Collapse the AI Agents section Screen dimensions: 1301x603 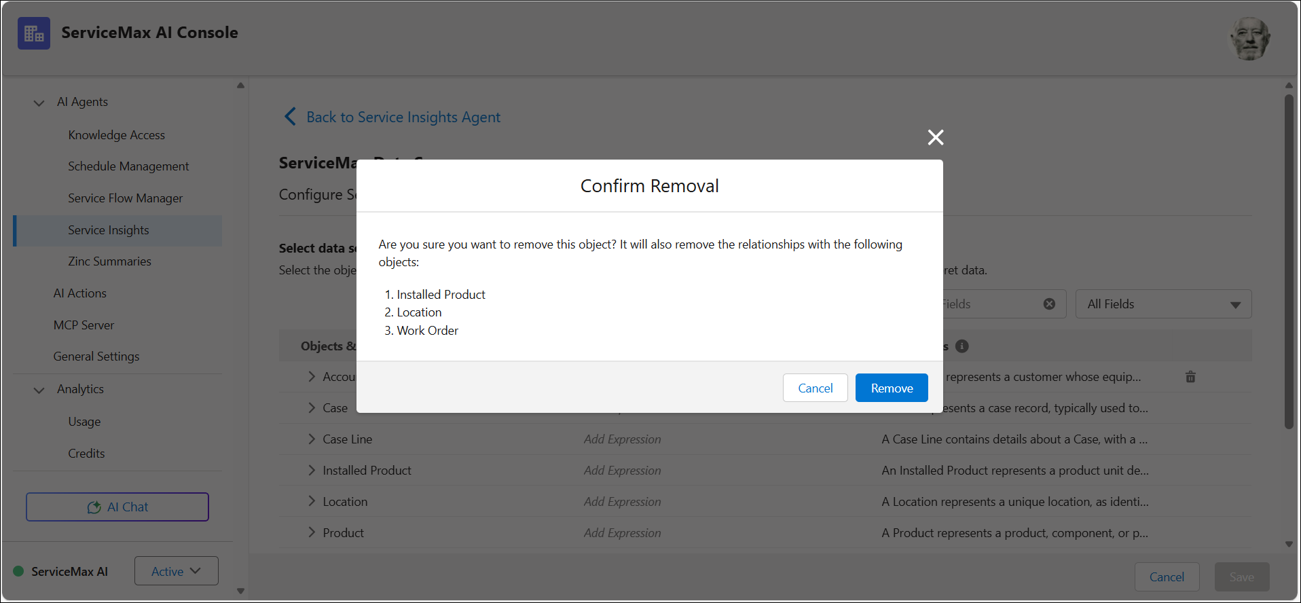coord(39,103)
